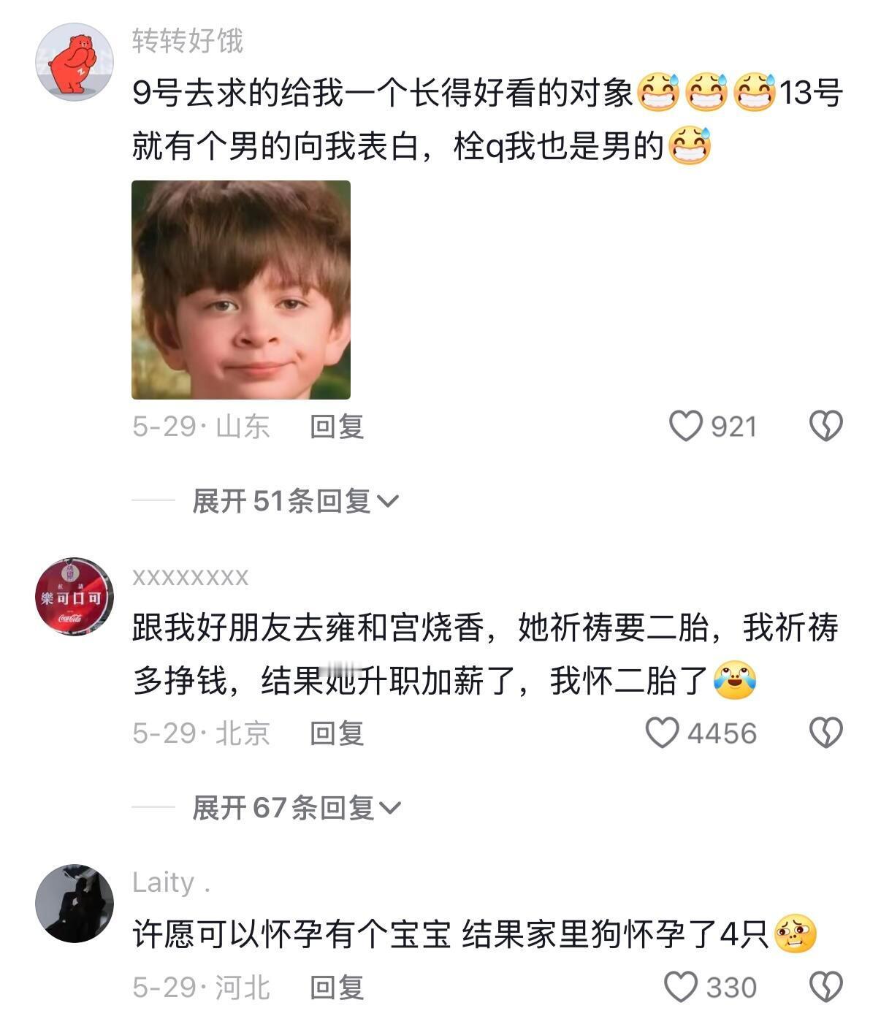Screen dimensions: 881x1019
Task: Open dark silhouette avatar of Laity
Action: [75, 903]
